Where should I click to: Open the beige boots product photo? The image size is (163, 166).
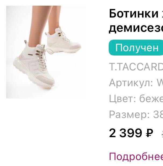(46, 52)
